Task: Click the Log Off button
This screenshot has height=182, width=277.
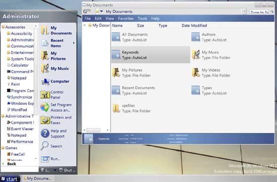Action: pos(45,170)
